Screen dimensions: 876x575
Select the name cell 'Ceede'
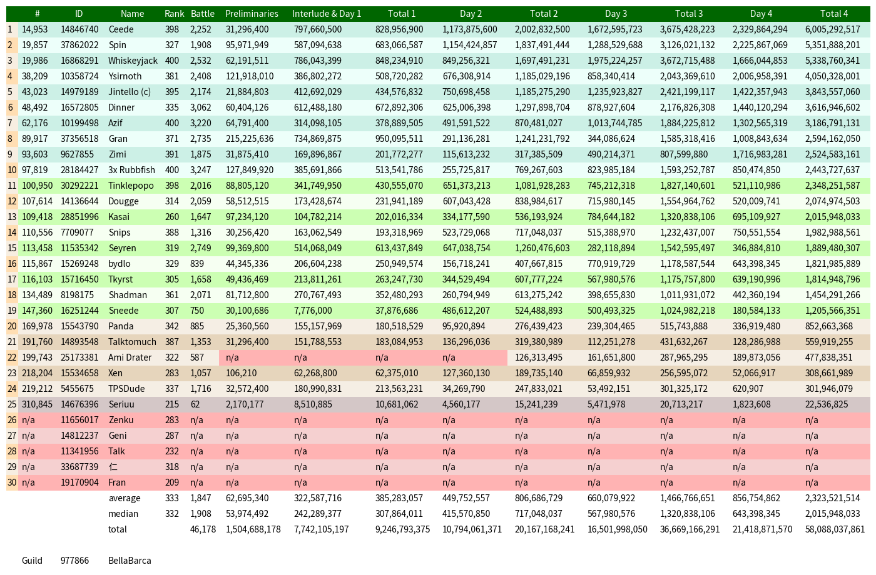click(121, 29)
